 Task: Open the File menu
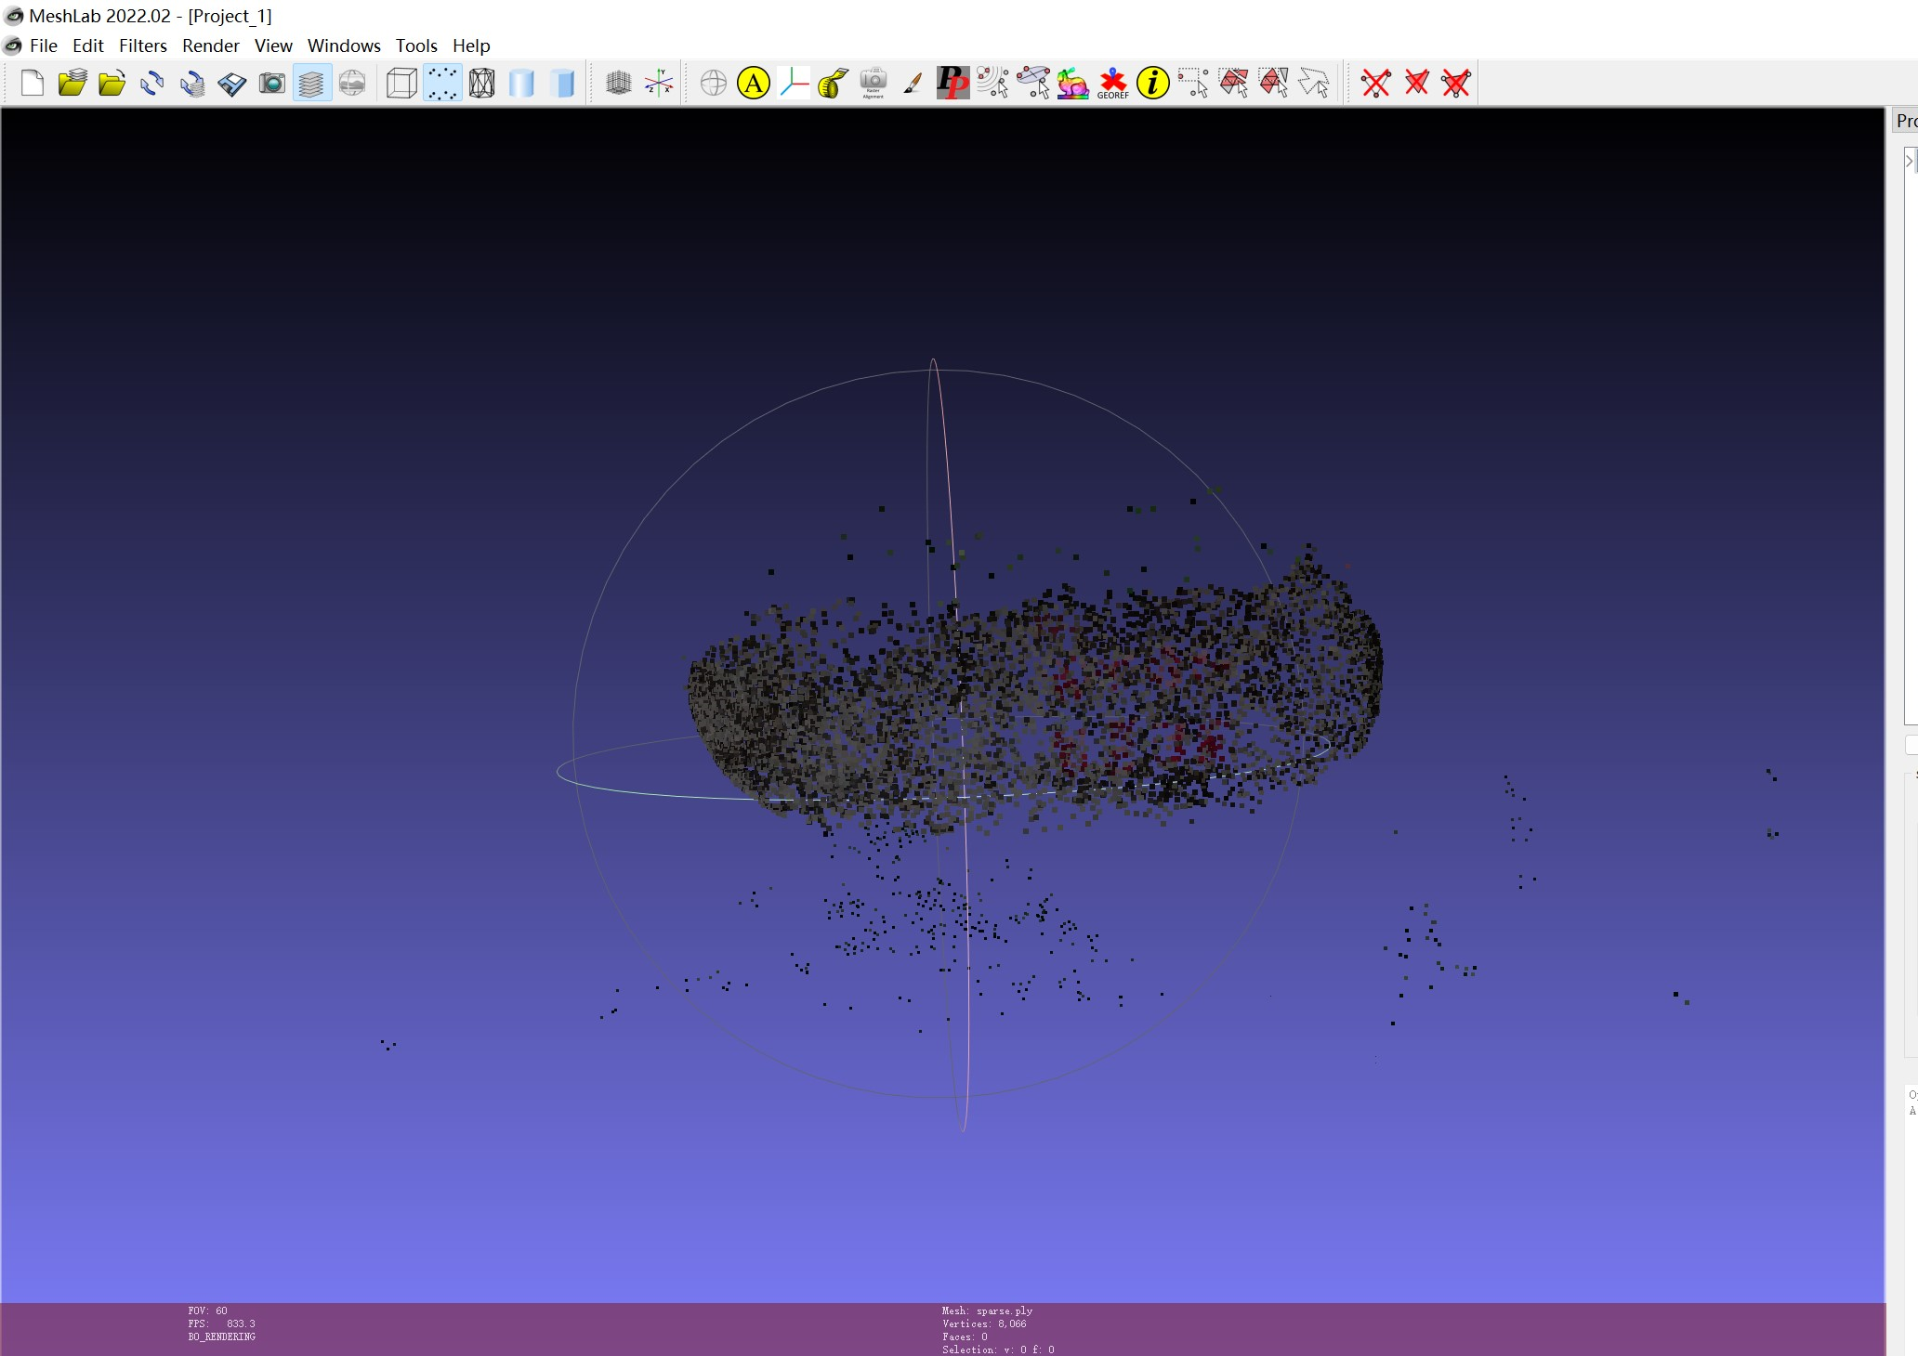(44, 46)
